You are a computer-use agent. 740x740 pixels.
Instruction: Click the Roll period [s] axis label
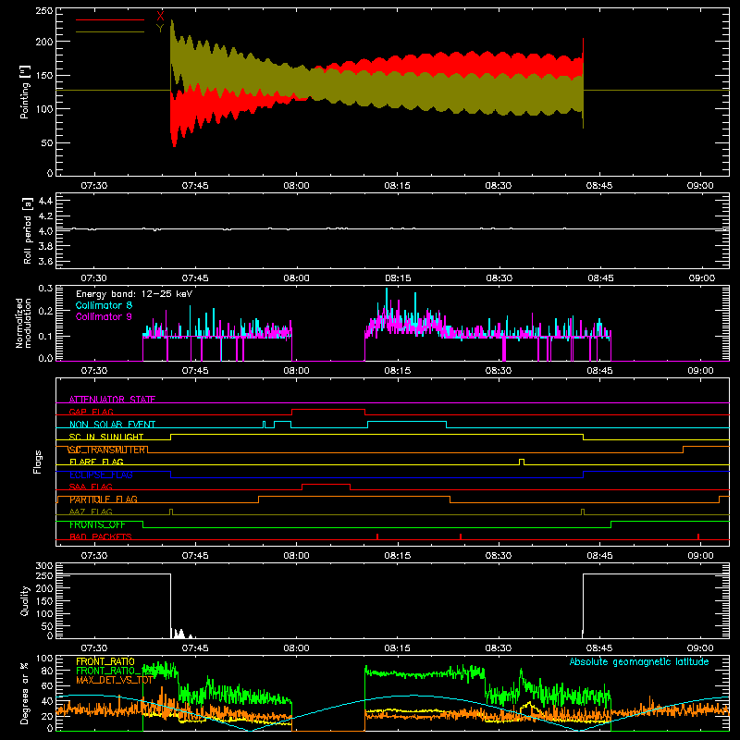click(27, 230)
